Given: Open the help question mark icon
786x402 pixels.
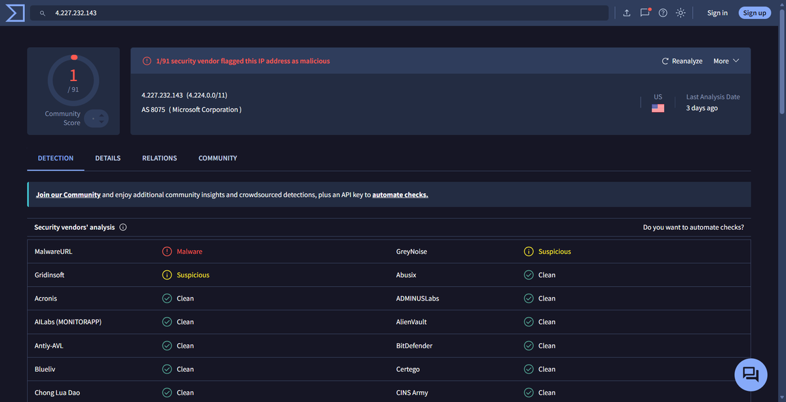Looking at the screenshot, I should pyautogui.click(x=663, y=13).
